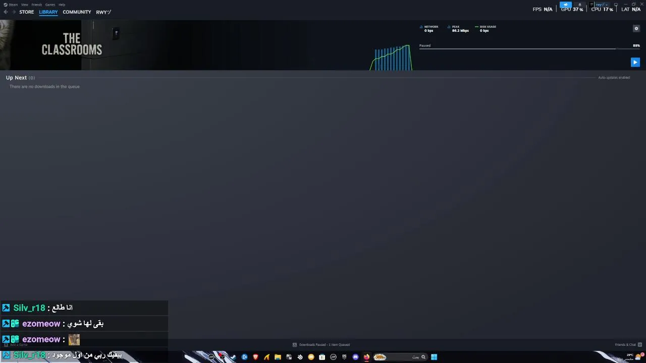This screenshot has width=646, height=363.
Task: Open the Friends menu
Action: pyautogui.click(x=37, y=5)
